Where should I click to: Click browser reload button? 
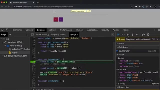point(9,6)
